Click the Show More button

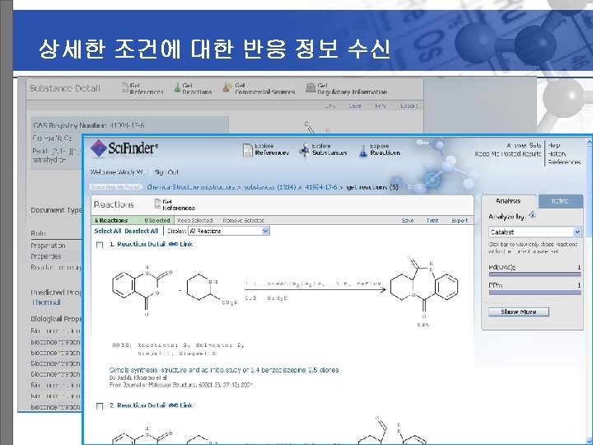click(519, 311)
